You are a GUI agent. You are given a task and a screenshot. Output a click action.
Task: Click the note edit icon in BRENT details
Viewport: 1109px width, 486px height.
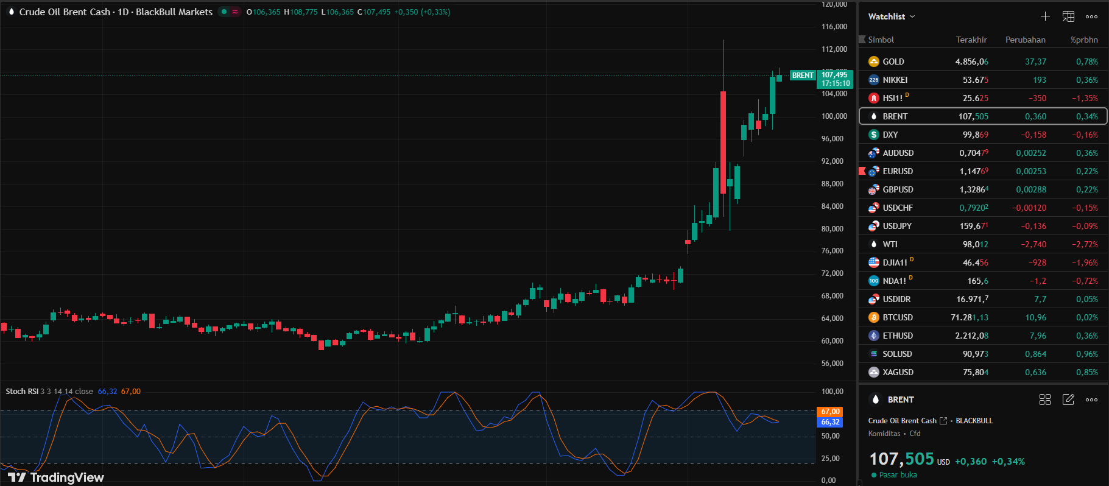[x=1068, y=400]
